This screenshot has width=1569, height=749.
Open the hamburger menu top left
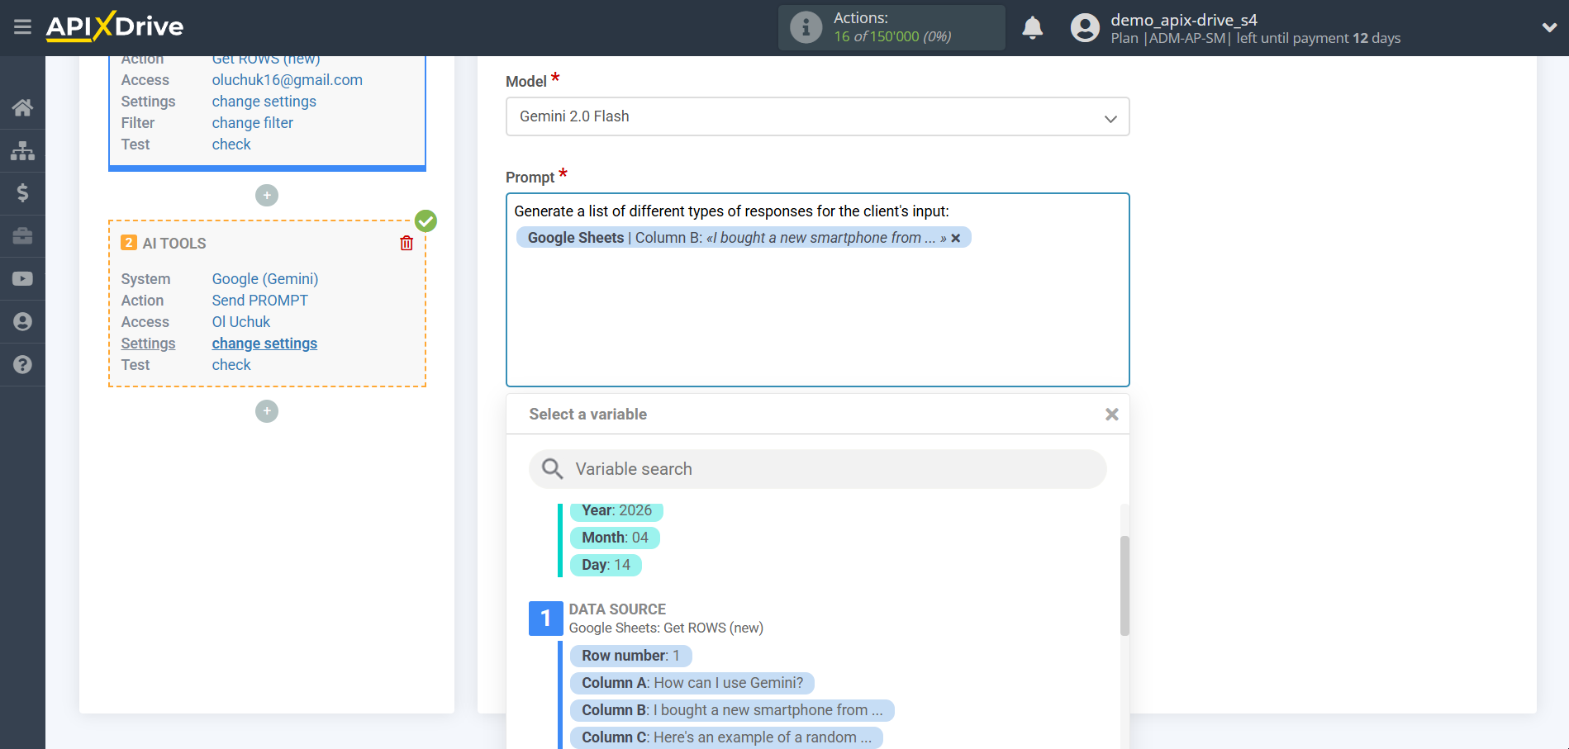point(22,26)
